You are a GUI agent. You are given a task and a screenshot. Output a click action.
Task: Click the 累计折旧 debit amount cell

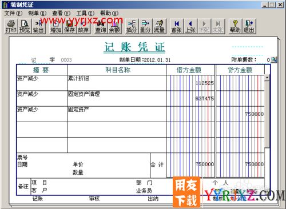pos(190,83)
